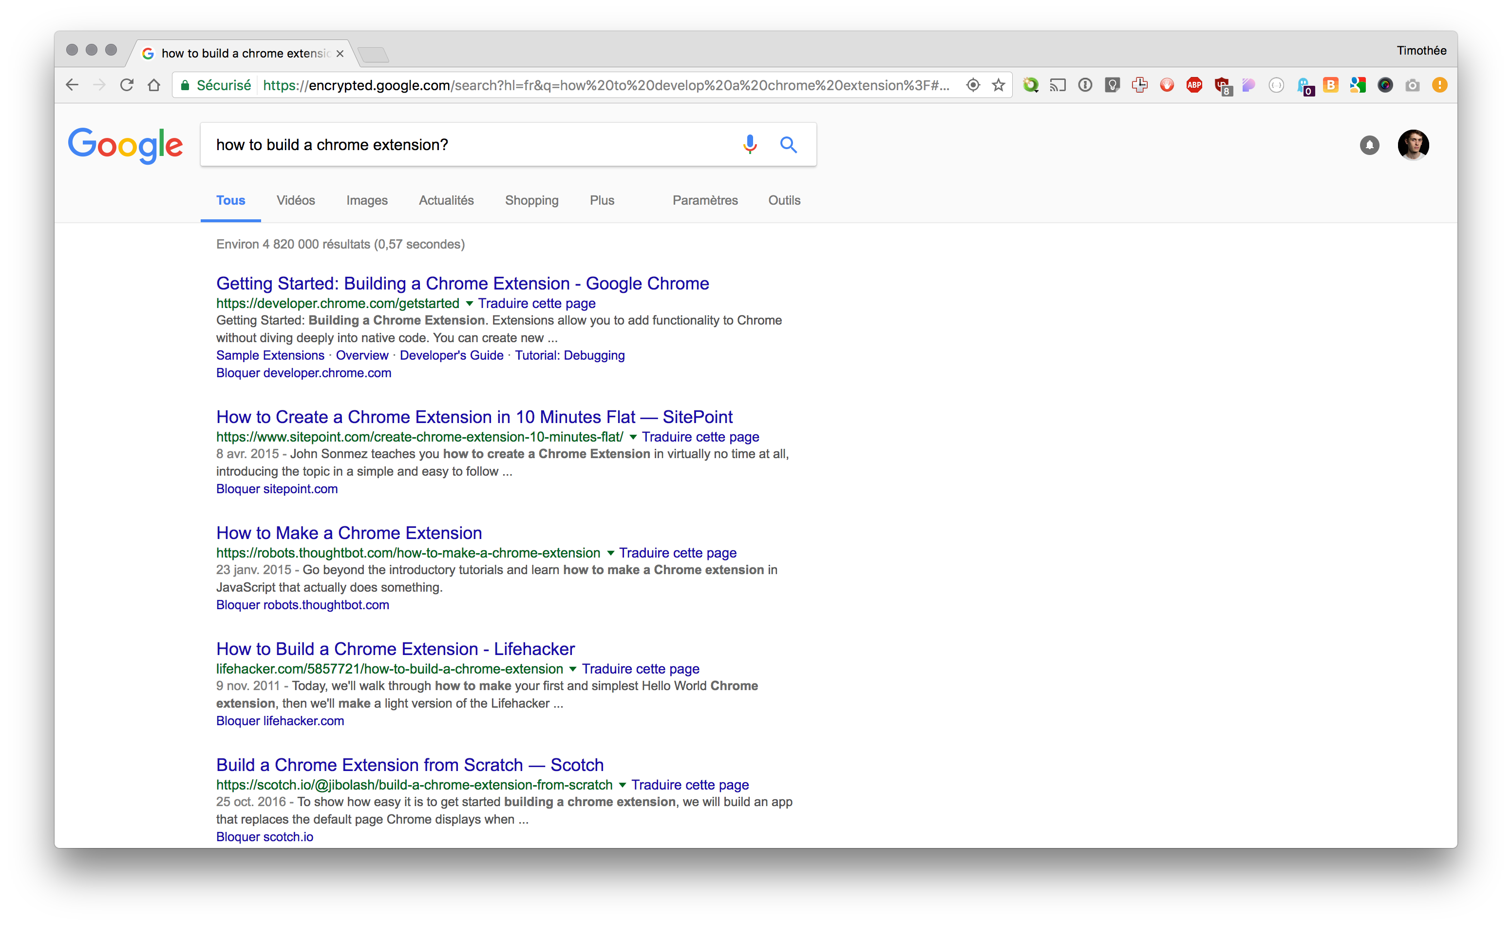
Task: Click the 'Overview' sitelink
Action: 362,356
